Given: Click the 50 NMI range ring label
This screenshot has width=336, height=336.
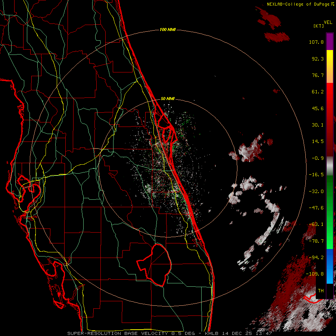Looking at the screenshot, I should click(168, 99).
